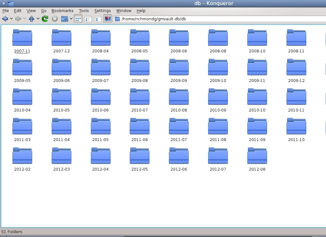Select the 2008-10 folder

point(257,37)
